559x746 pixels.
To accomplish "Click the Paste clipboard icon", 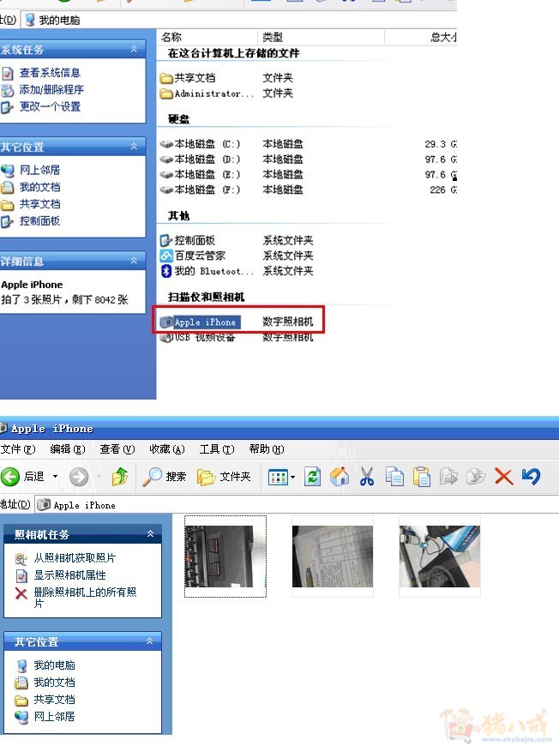I will click(x=422, y=477).
